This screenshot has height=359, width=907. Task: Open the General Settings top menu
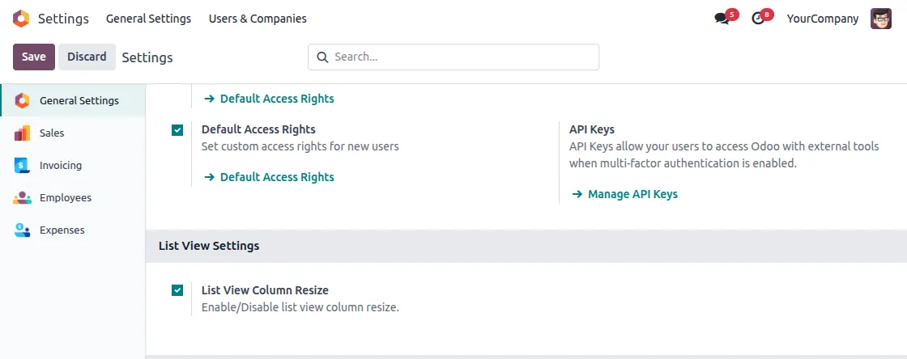point(148,19)
